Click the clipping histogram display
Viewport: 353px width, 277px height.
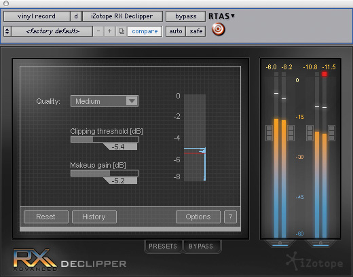195,138
